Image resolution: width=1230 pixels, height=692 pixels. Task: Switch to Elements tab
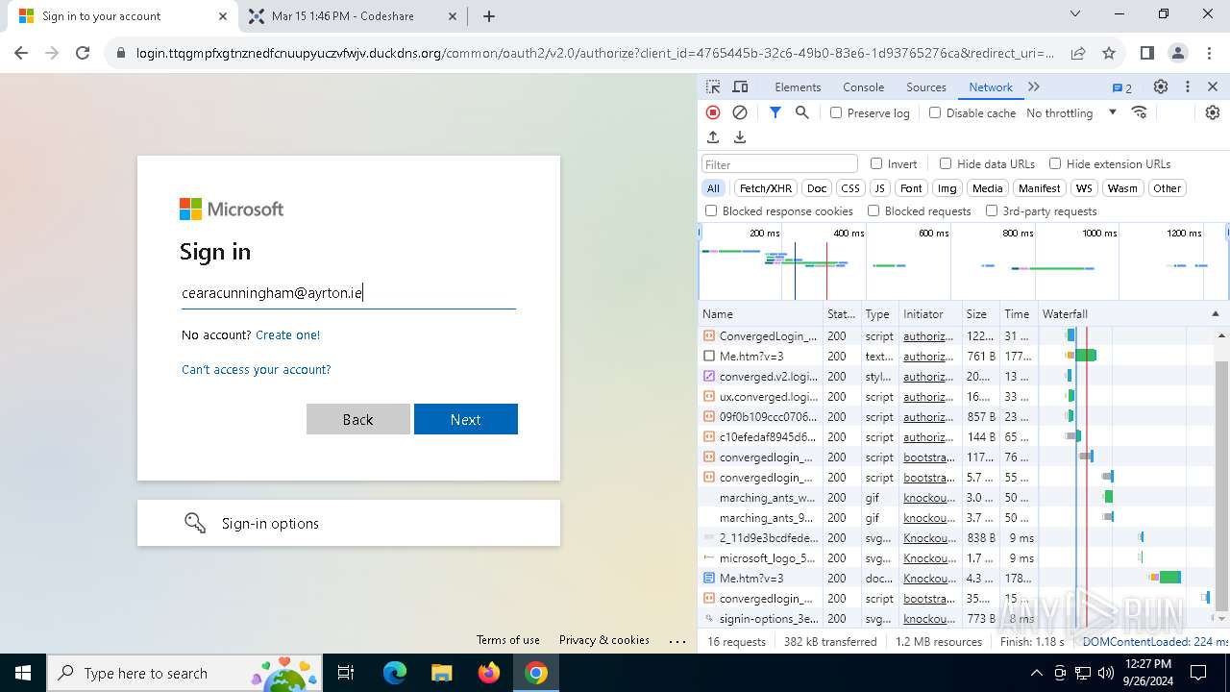click(x=798, y=87)
